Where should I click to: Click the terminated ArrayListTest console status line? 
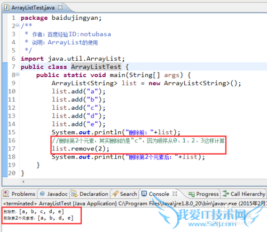pos(135,203)
